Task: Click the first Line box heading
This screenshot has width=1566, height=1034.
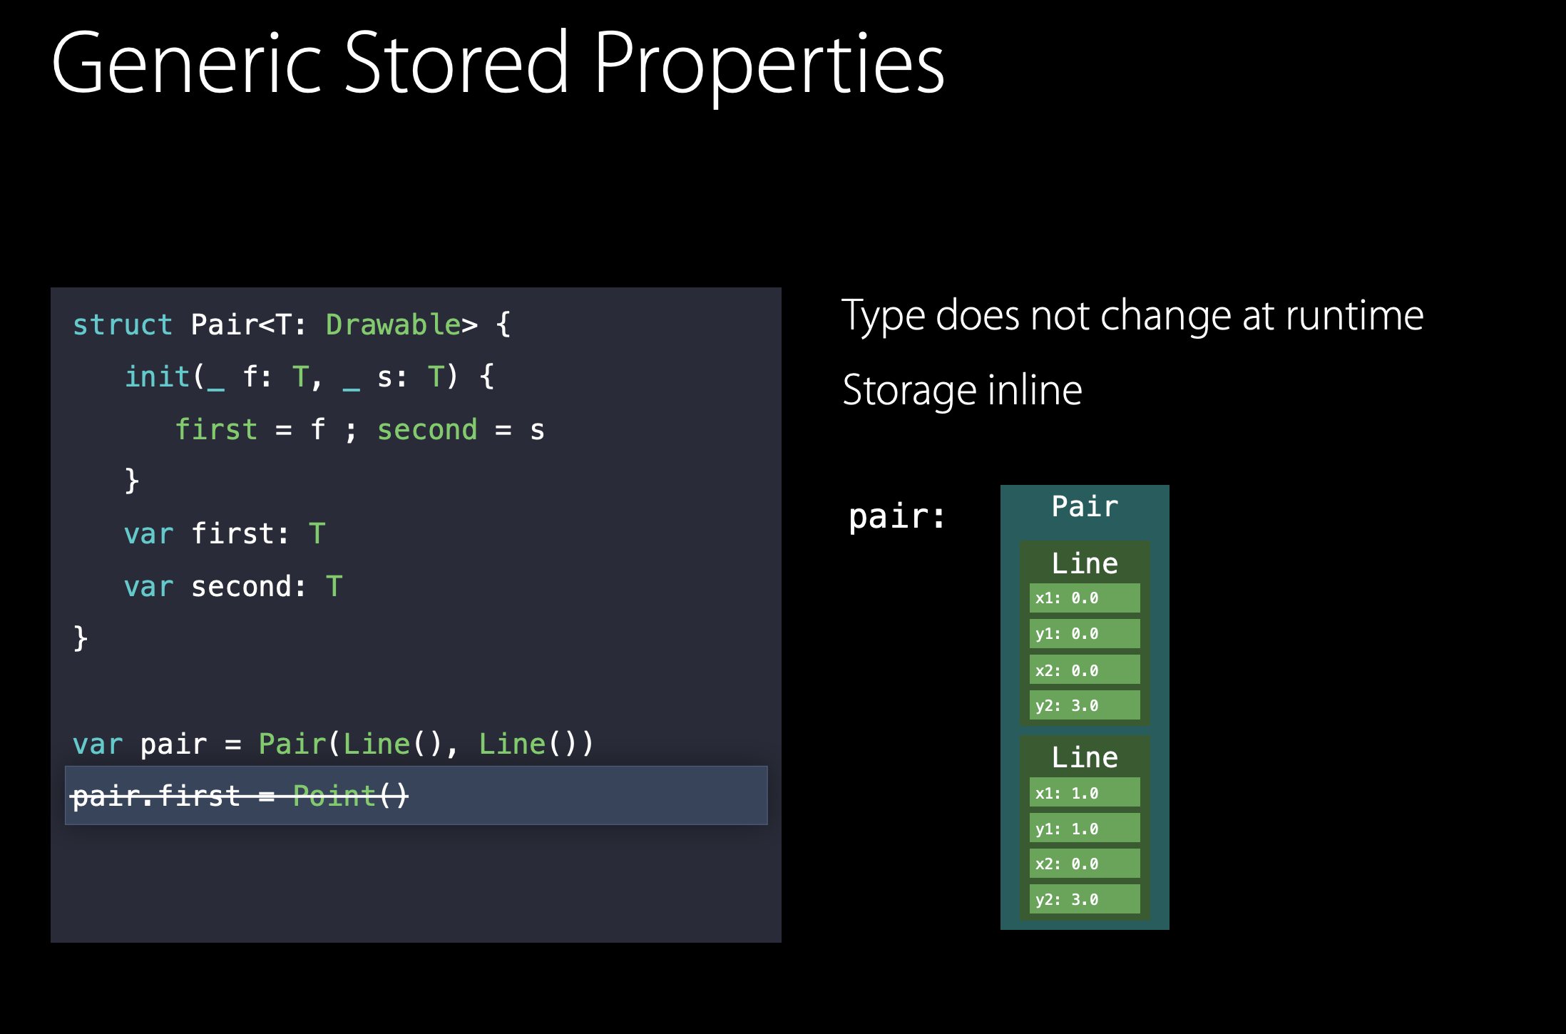Action: (1084, 563)
